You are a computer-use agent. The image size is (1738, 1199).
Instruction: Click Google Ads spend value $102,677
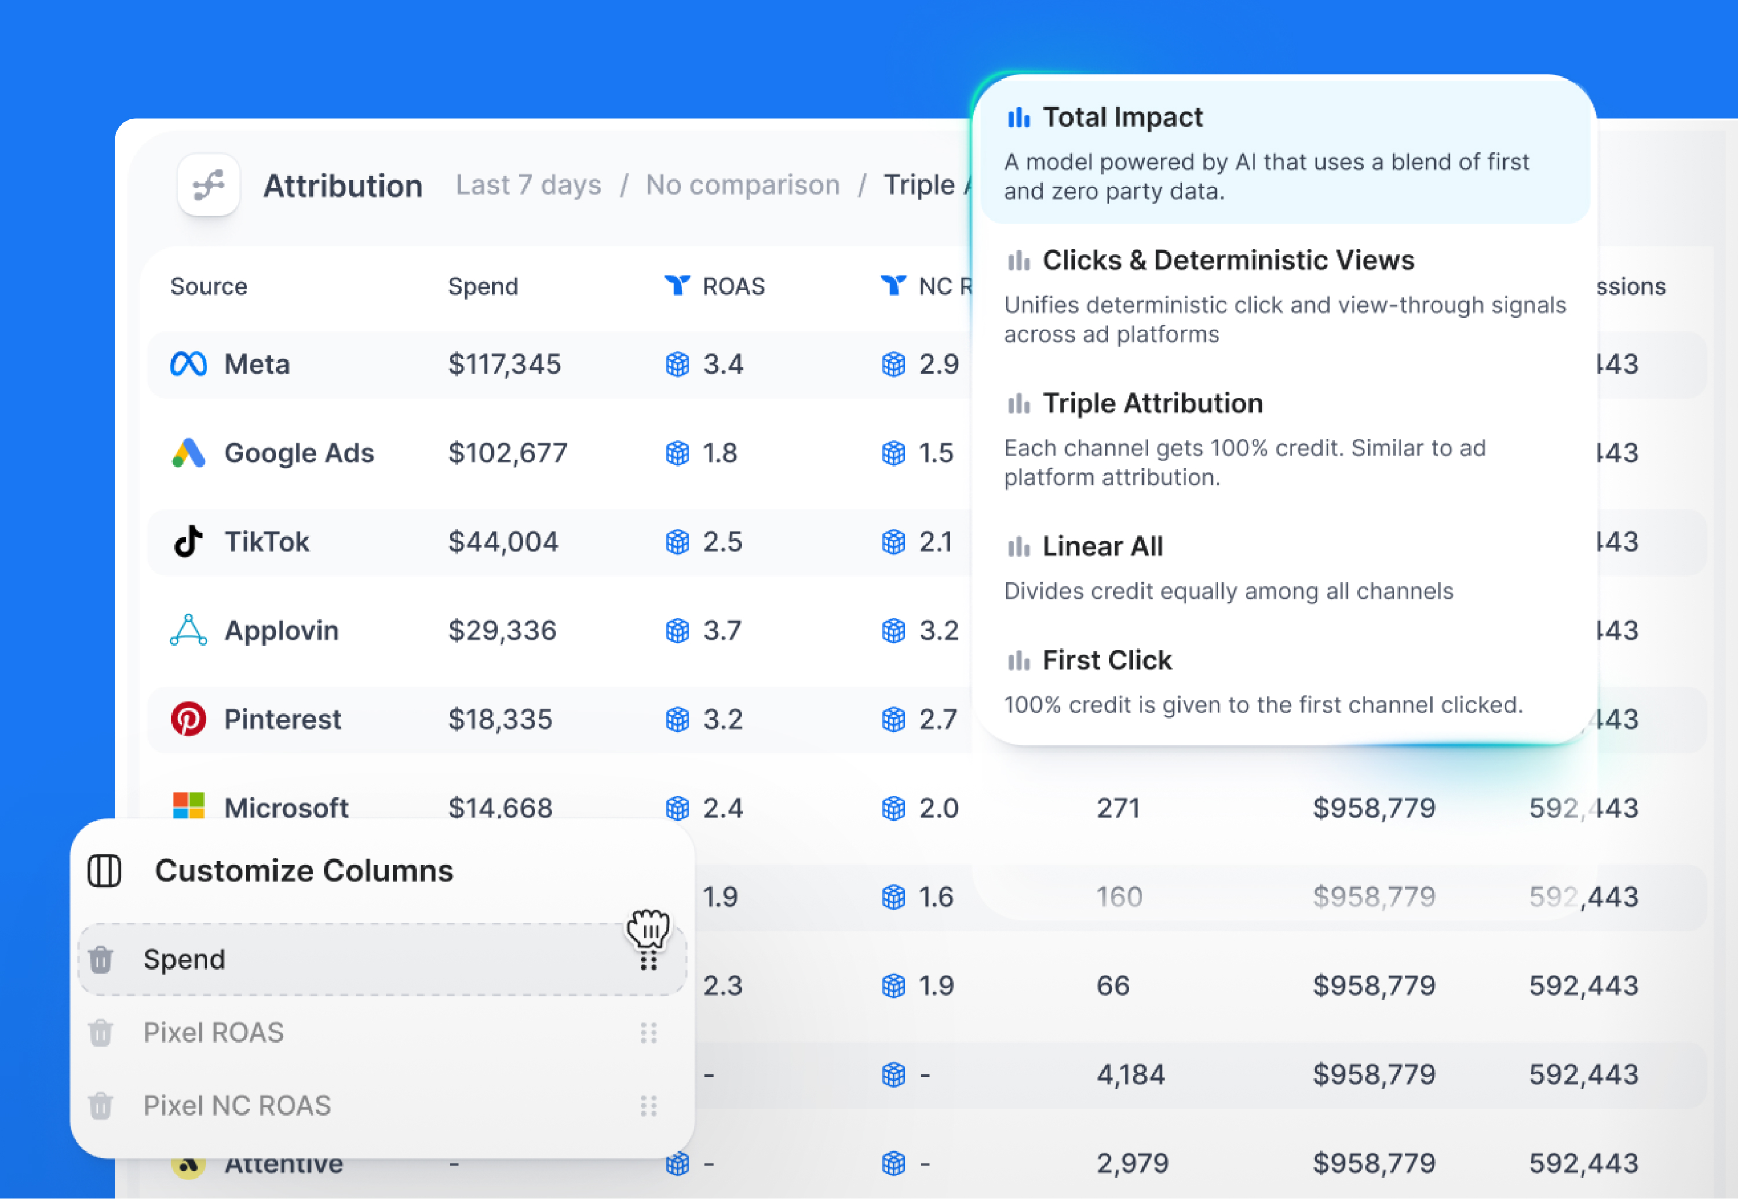coord(507,453)
